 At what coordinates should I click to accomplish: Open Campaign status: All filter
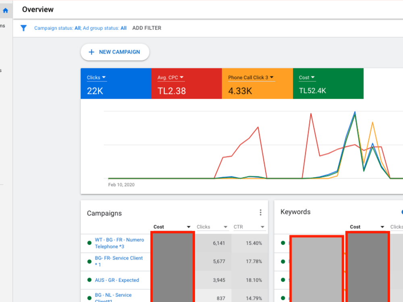(x=57, y=28)
